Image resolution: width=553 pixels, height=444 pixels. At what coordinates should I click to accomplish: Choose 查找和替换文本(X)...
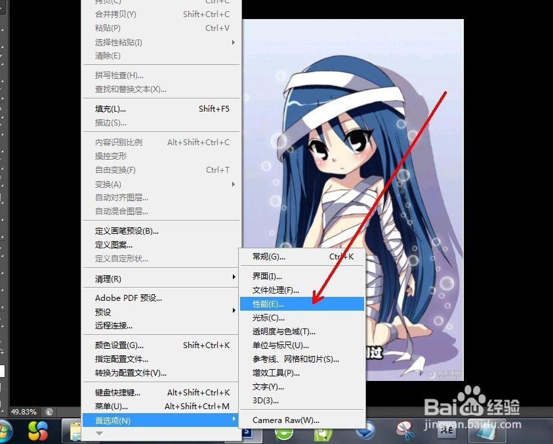tap(161, 89)
